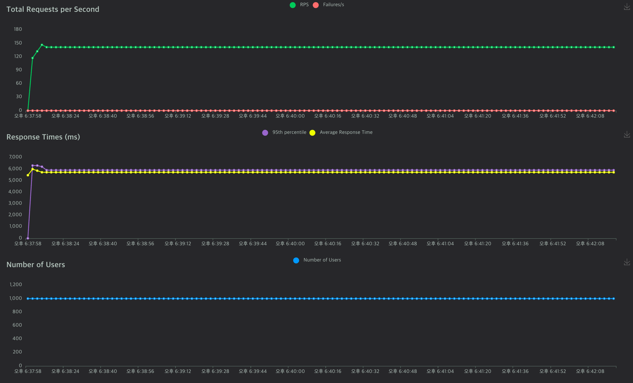Click the green RPS legend color dot
The image size is (633, 383).
[293, 5]
